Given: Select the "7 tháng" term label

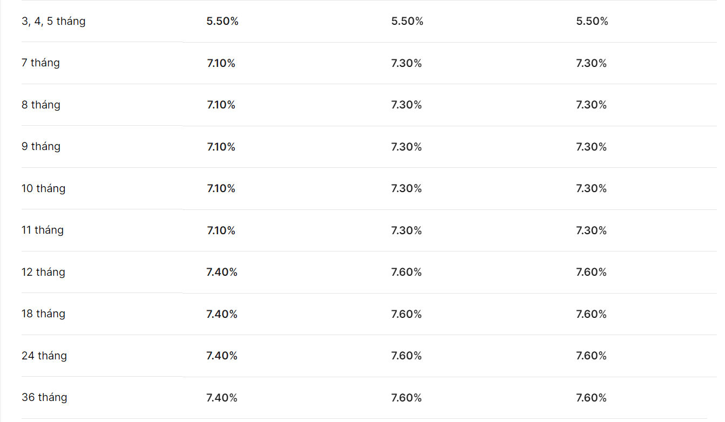Looking at the screenshot, I should pos(40,63).
